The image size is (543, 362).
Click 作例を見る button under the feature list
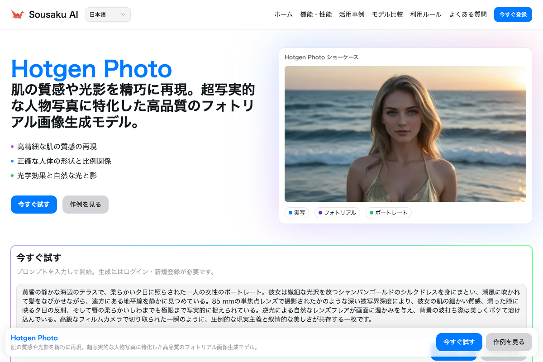(x=86, y=205)
